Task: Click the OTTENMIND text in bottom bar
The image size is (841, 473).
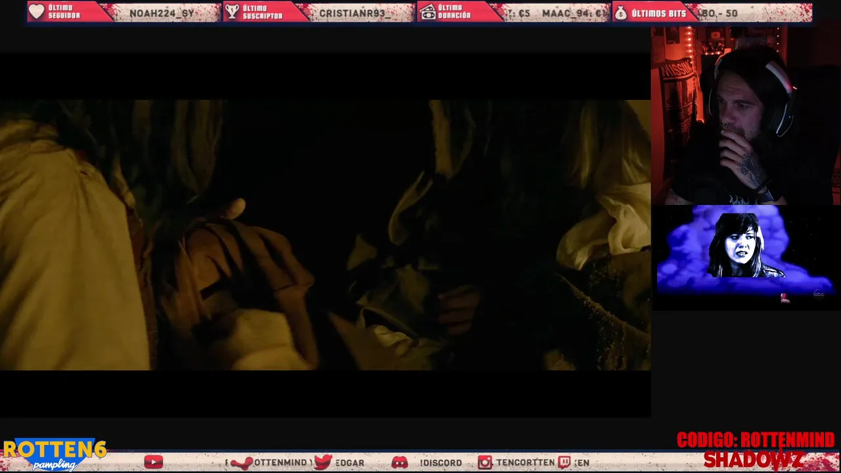Action: click(281, 462)
